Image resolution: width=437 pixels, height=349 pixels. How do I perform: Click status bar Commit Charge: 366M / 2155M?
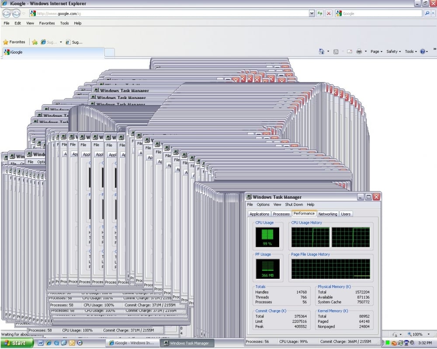pos(346,342)
